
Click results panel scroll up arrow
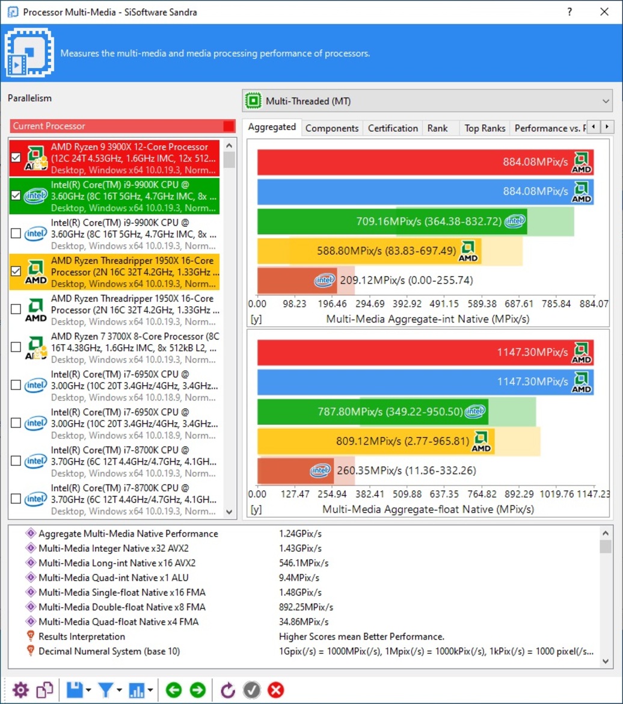(x=606, y=533)
